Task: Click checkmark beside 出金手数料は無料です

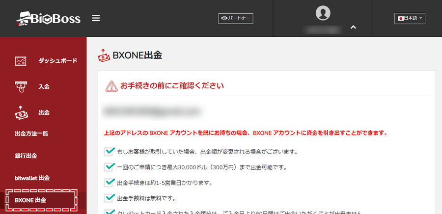Action: click(109, 198)
